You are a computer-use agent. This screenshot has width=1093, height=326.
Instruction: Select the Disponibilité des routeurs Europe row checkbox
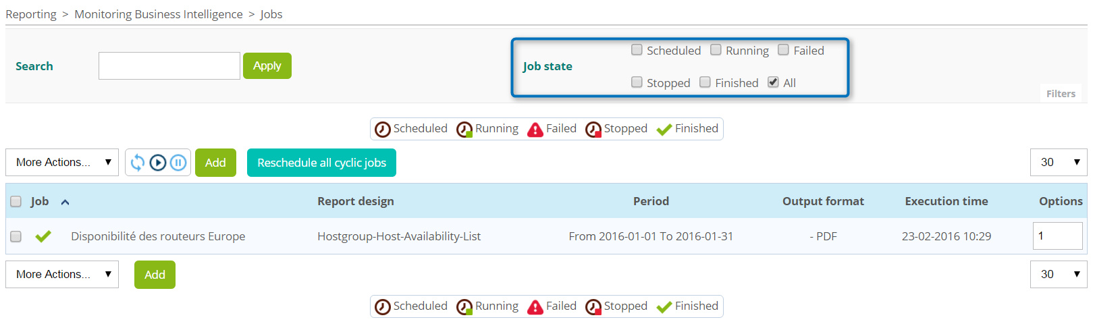pyautogui.click(x=16, y=236)
